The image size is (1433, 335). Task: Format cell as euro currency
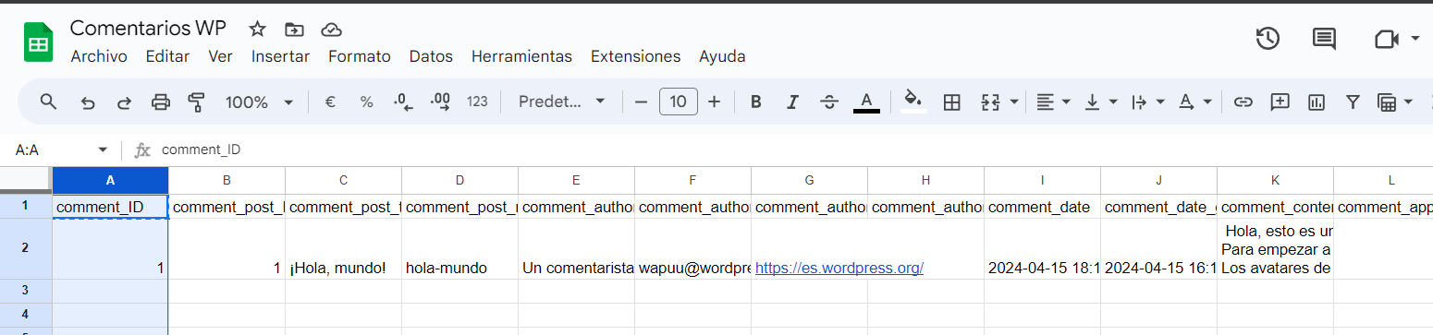tap(330, 102)
